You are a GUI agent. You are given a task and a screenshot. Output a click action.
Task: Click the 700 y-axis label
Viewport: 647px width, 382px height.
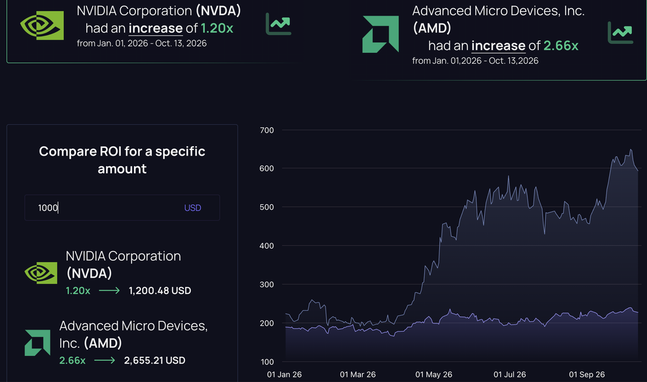267,130
